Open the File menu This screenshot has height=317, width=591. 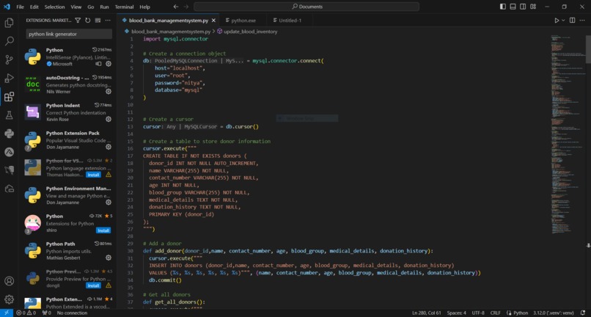pos(21,7)
